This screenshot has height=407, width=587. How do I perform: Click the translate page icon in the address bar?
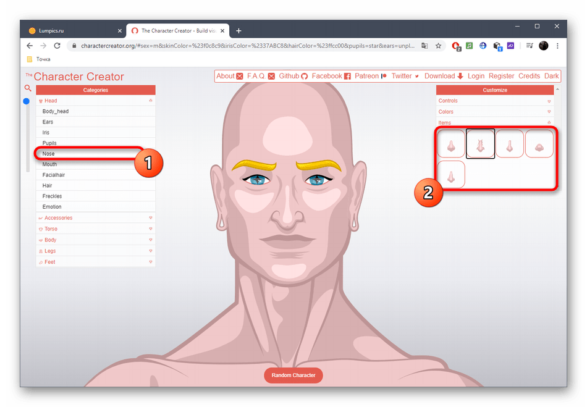424,46
